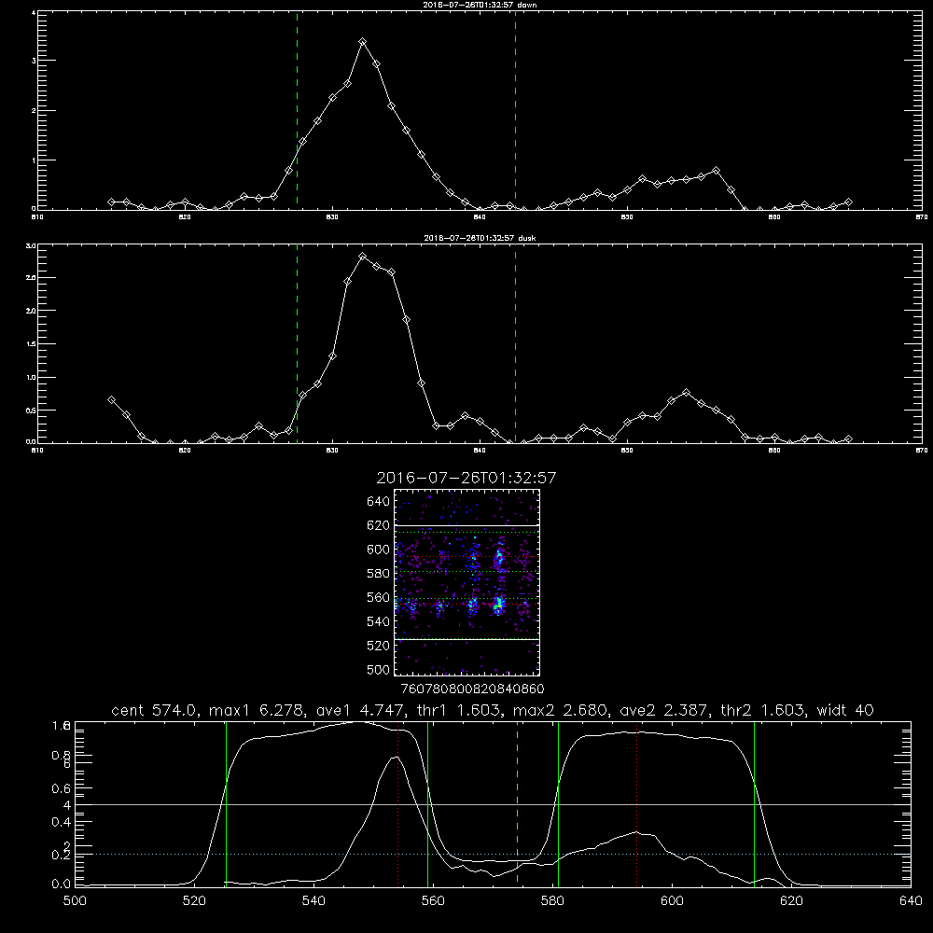Select the 'max2 2.680' value
The width and height of the screenshot is (933, 933).
pyautogui.click(x=559, y=710)
